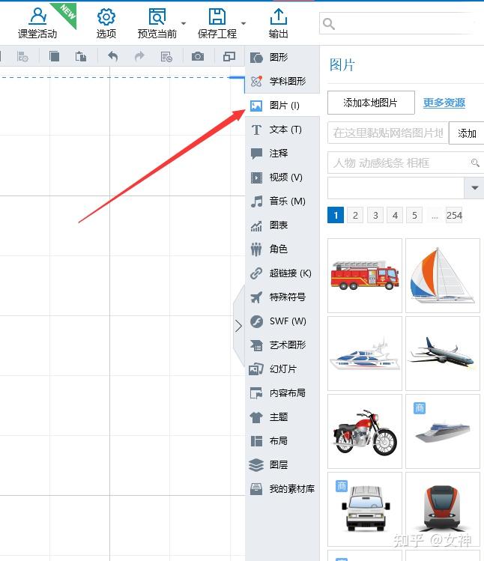
Task: Open the 图形 shapes menu item
Action: (x=282, y=57)
